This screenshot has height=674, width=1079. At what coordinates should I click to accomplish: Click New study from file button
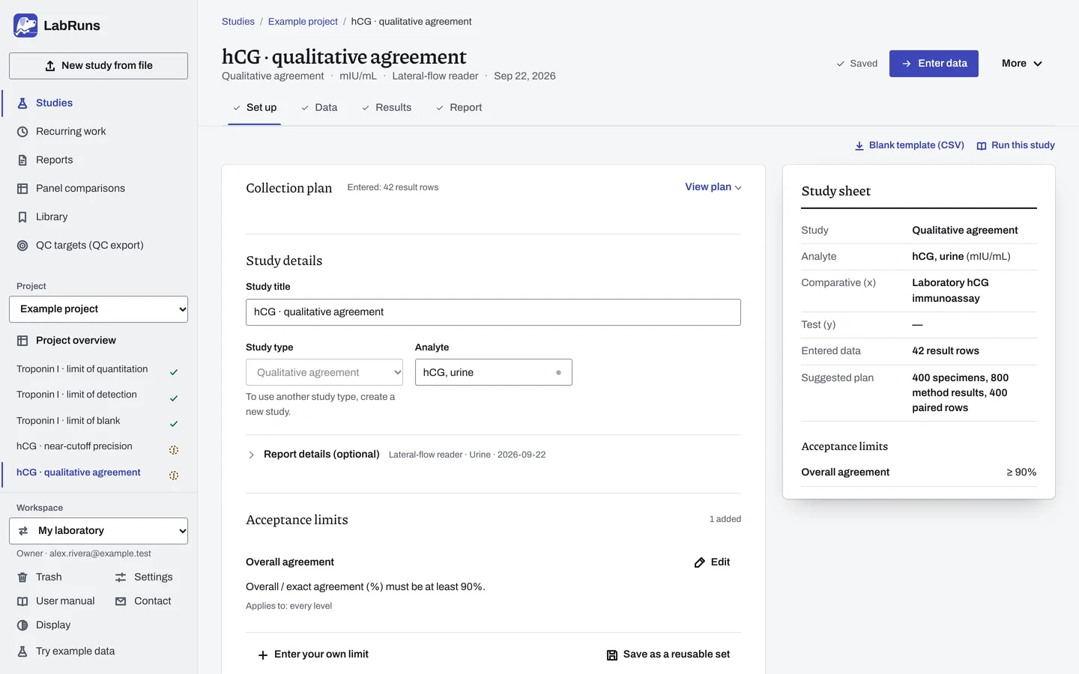(98, 66)
